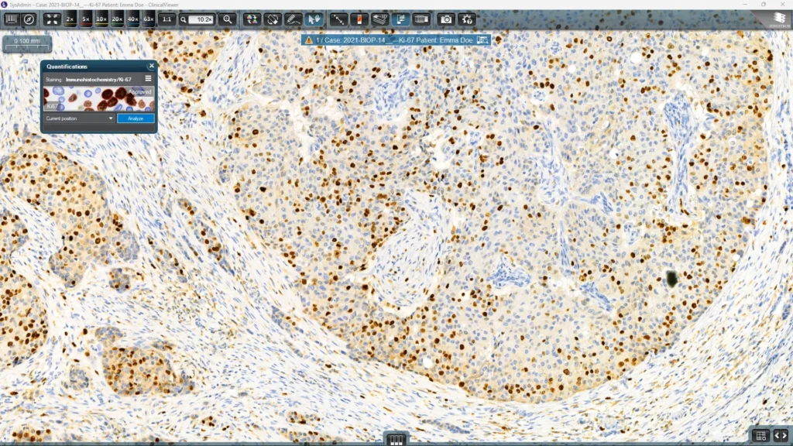Click the zoom value field showing 10.2x

pos(201,19)
